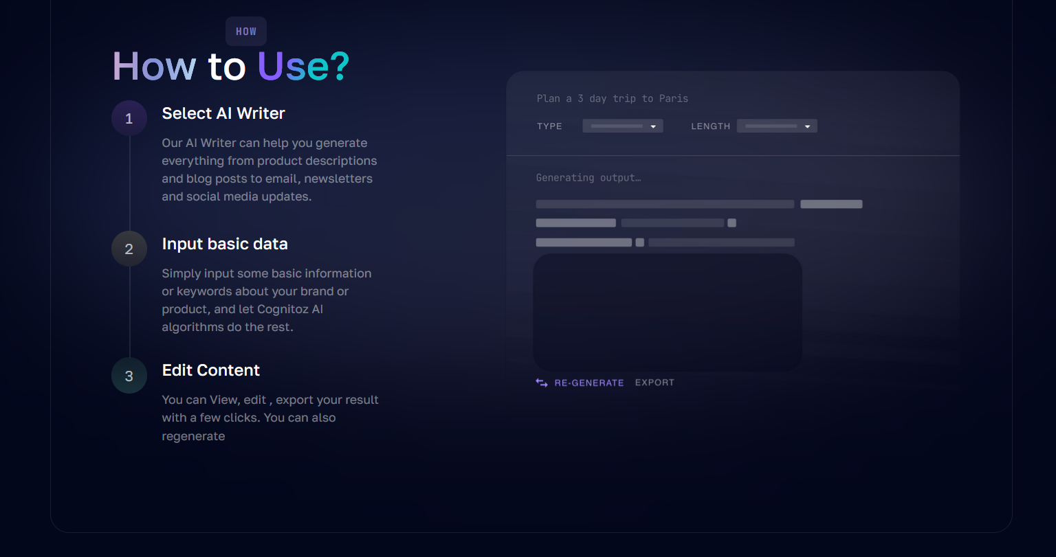Click the 'Generating output…' status text

(588, 178)
